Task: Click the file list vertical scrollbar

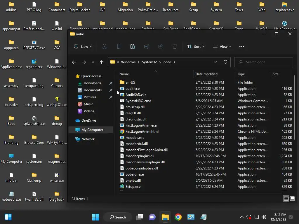Action: [294, 108]
